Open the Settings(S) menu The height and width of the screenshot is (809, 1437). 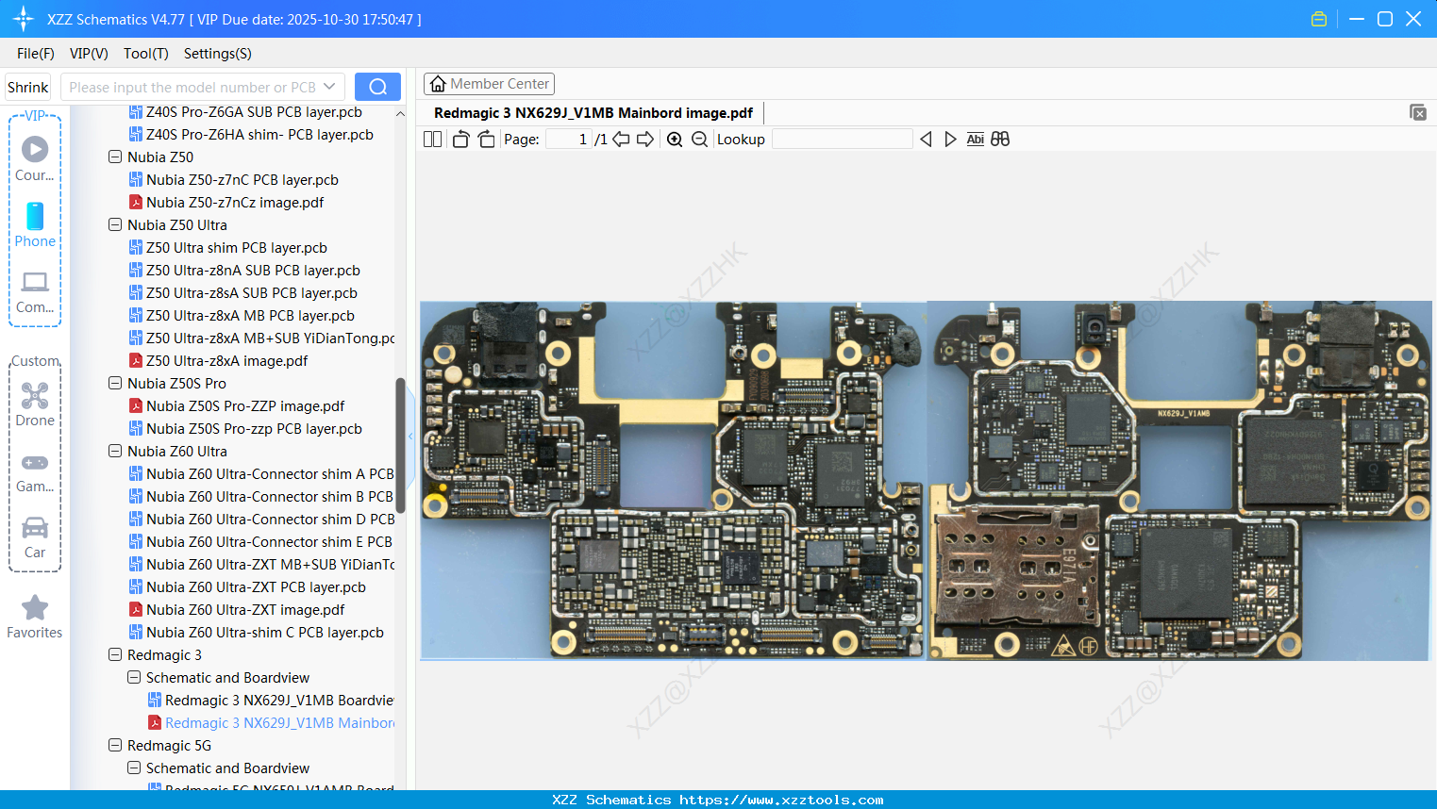tap(217, 54)
